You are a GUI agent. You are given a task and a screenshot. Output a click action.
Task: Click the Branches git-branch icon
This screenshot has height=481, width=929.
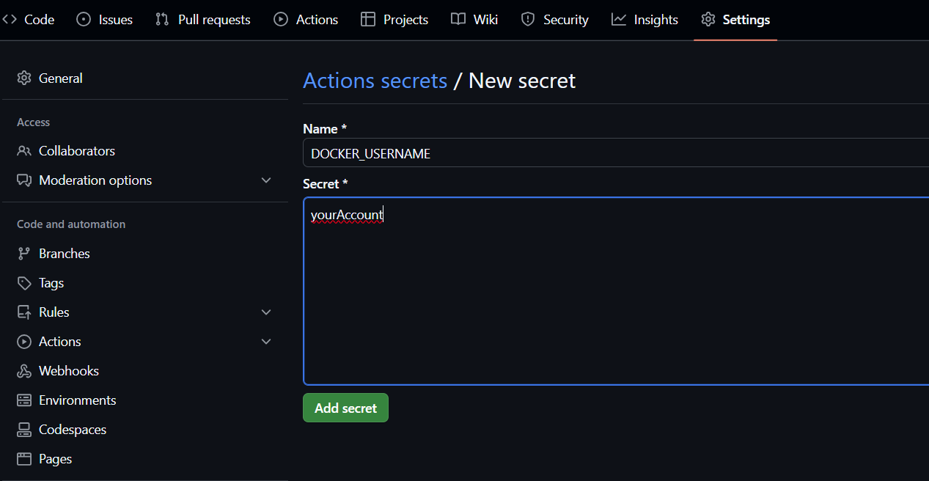[x=24, y=254]
